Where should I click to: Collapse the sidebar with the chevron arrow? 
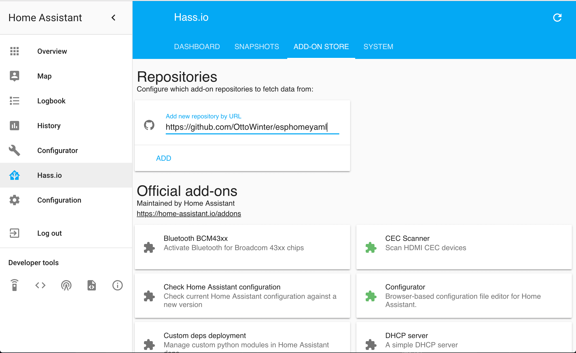pos(113,18)
